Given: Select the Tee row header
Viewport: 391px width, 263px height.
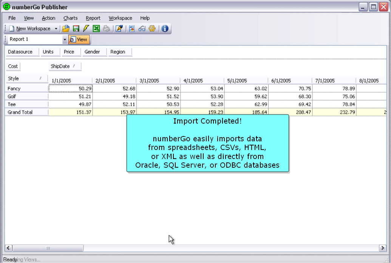Looking at the screenshot, I should [x=27, y=104].
